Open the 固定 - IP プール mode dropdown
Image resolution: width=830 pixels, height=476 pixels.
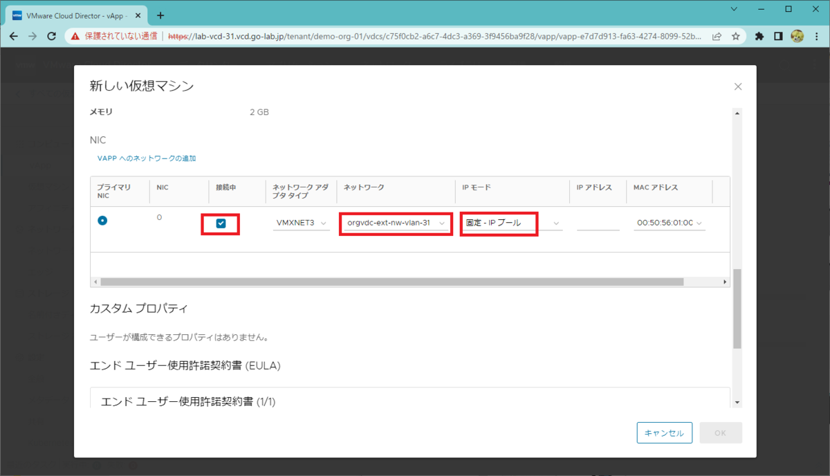click(x=513, y=223)
